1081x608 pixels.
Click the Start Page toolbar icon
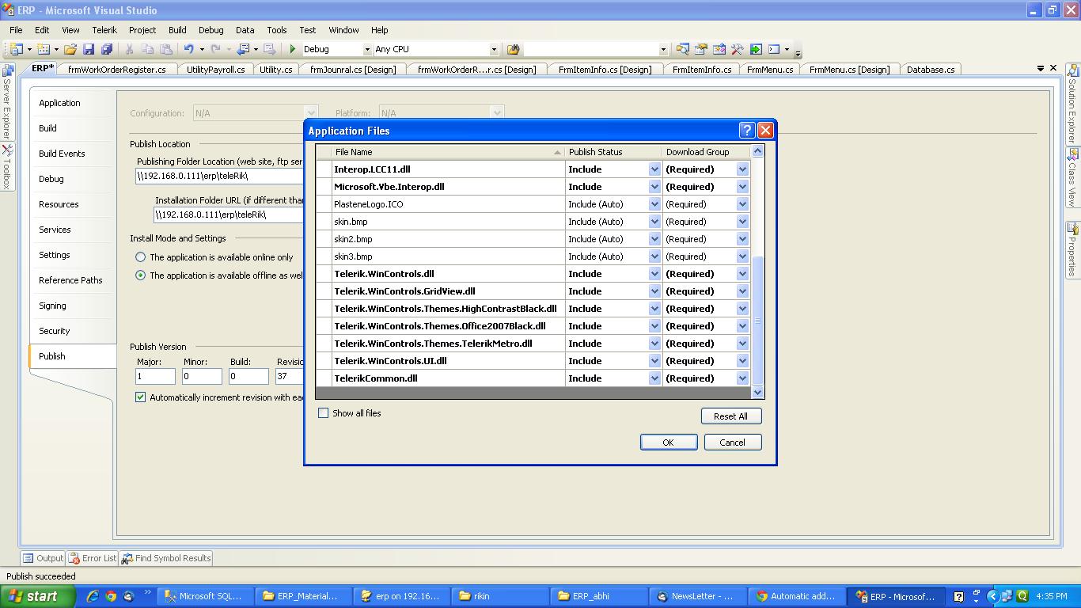756,49
